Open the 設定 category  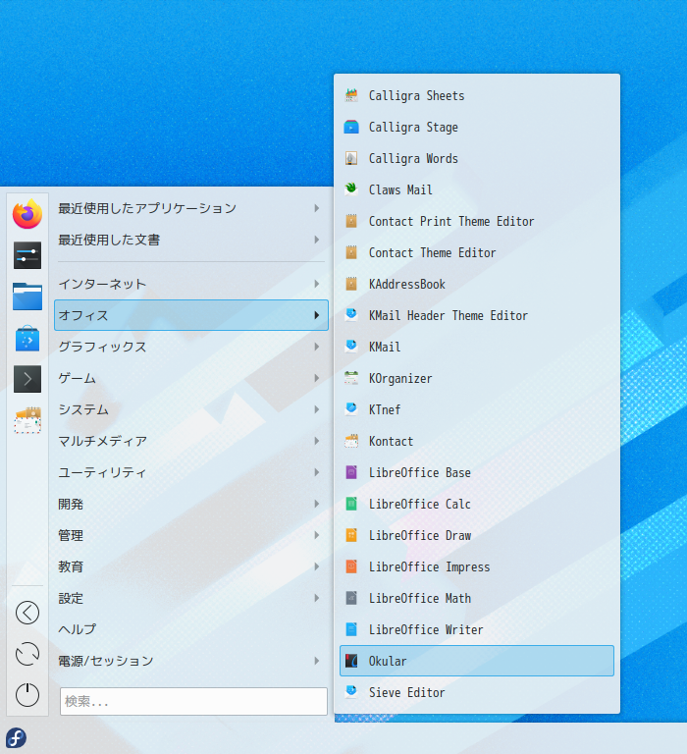pos(191,598)
